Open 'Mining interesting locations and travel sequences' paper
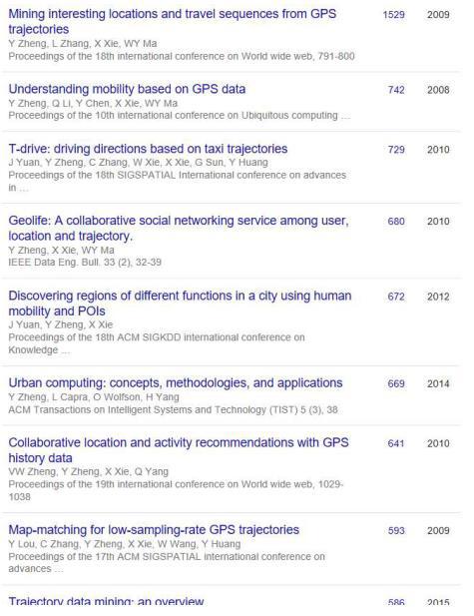474x616 pixels. pyautogui.click(x=172, y=21)
